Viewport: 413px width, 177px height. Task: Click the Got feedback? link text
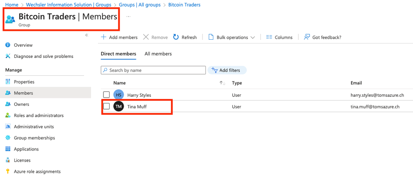(x=327, y=37)
